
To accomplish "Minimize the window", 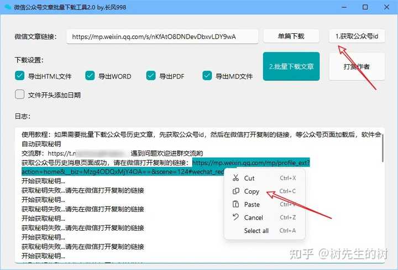I will (x=344, y=7).
